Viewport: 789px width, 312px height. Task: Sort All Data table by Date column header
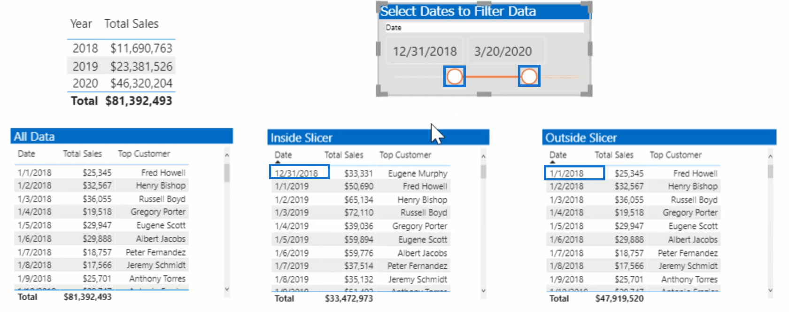pos(26,153)
